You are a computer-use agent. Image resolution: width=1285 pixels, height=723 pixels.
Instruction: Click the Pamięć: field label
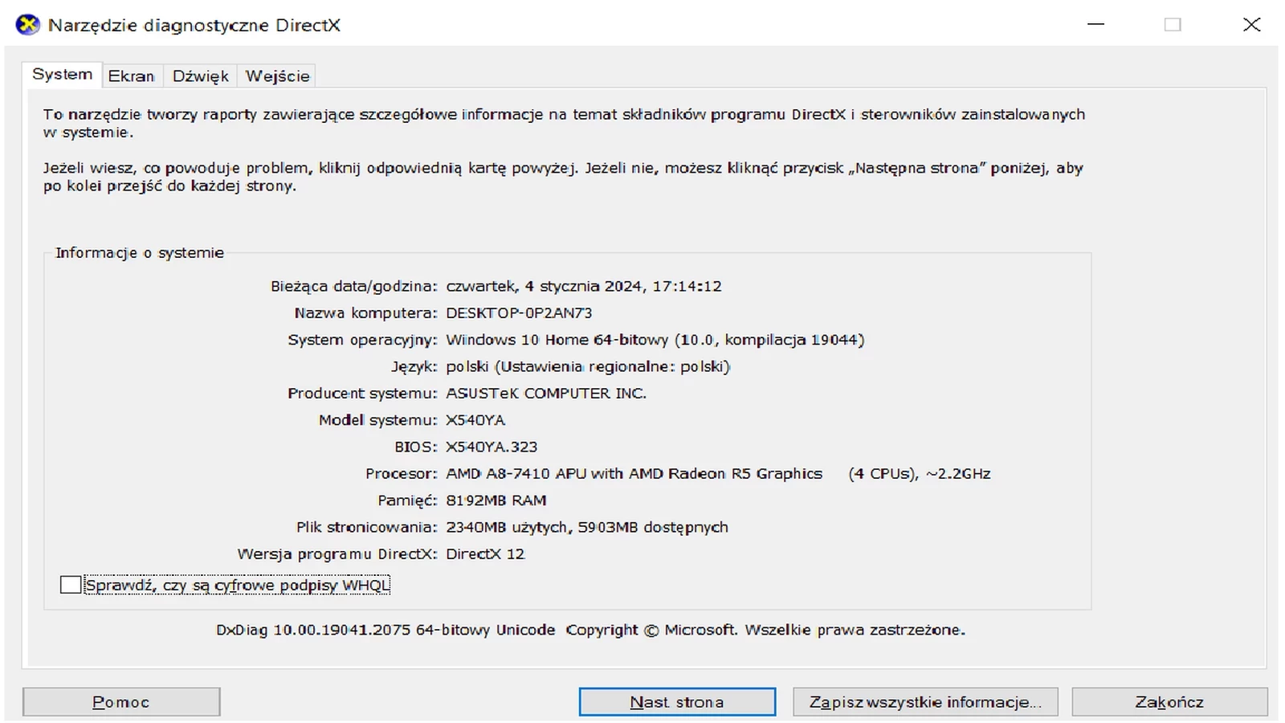click(x=407, y=500)
